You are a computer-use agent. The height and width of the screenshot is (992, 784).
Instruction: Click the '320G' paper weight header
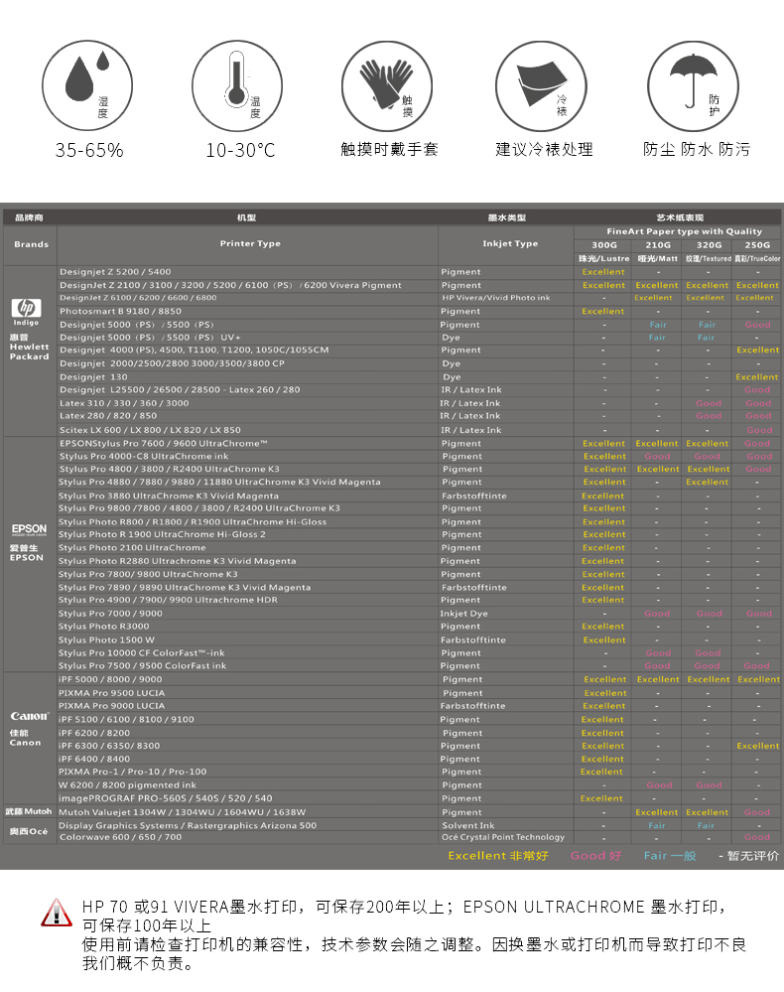(709, 245)
